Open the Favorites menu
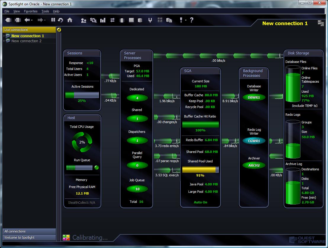 click(30, 11)
